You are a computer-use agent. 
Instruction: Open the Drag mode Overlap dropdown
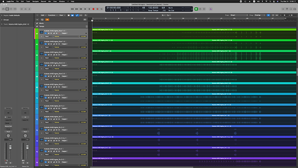coord(260,15)
